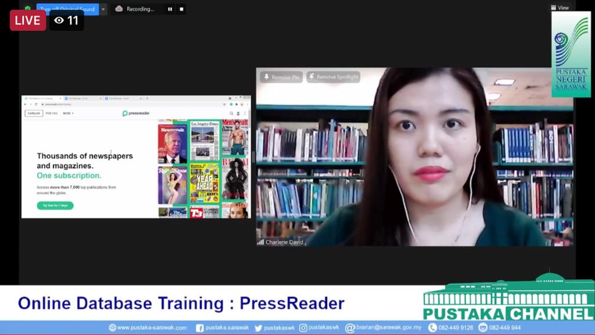Click Remove Spotlight on the video
595x335 pixels.
(x=333, y=77)
